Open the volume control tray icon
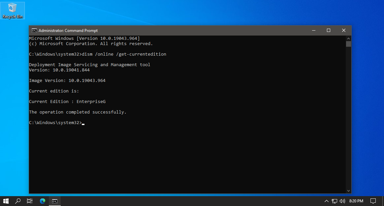384x206 pixels. click(x=342, y=201)
